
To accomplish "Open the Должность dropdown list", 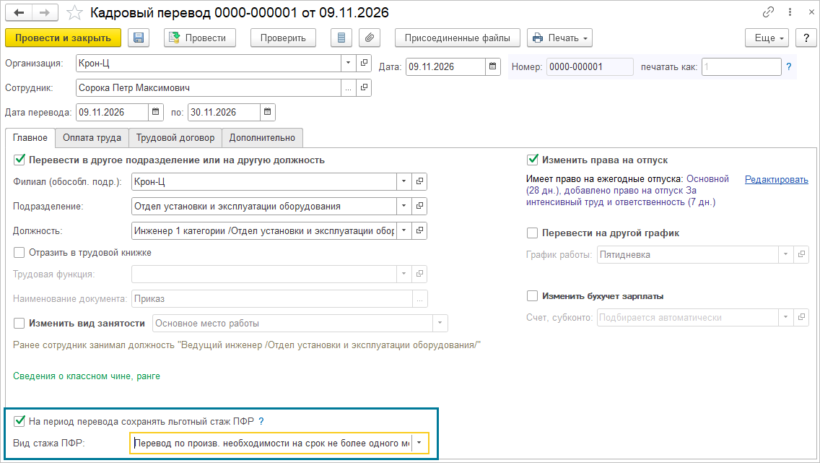I will 404,230.
